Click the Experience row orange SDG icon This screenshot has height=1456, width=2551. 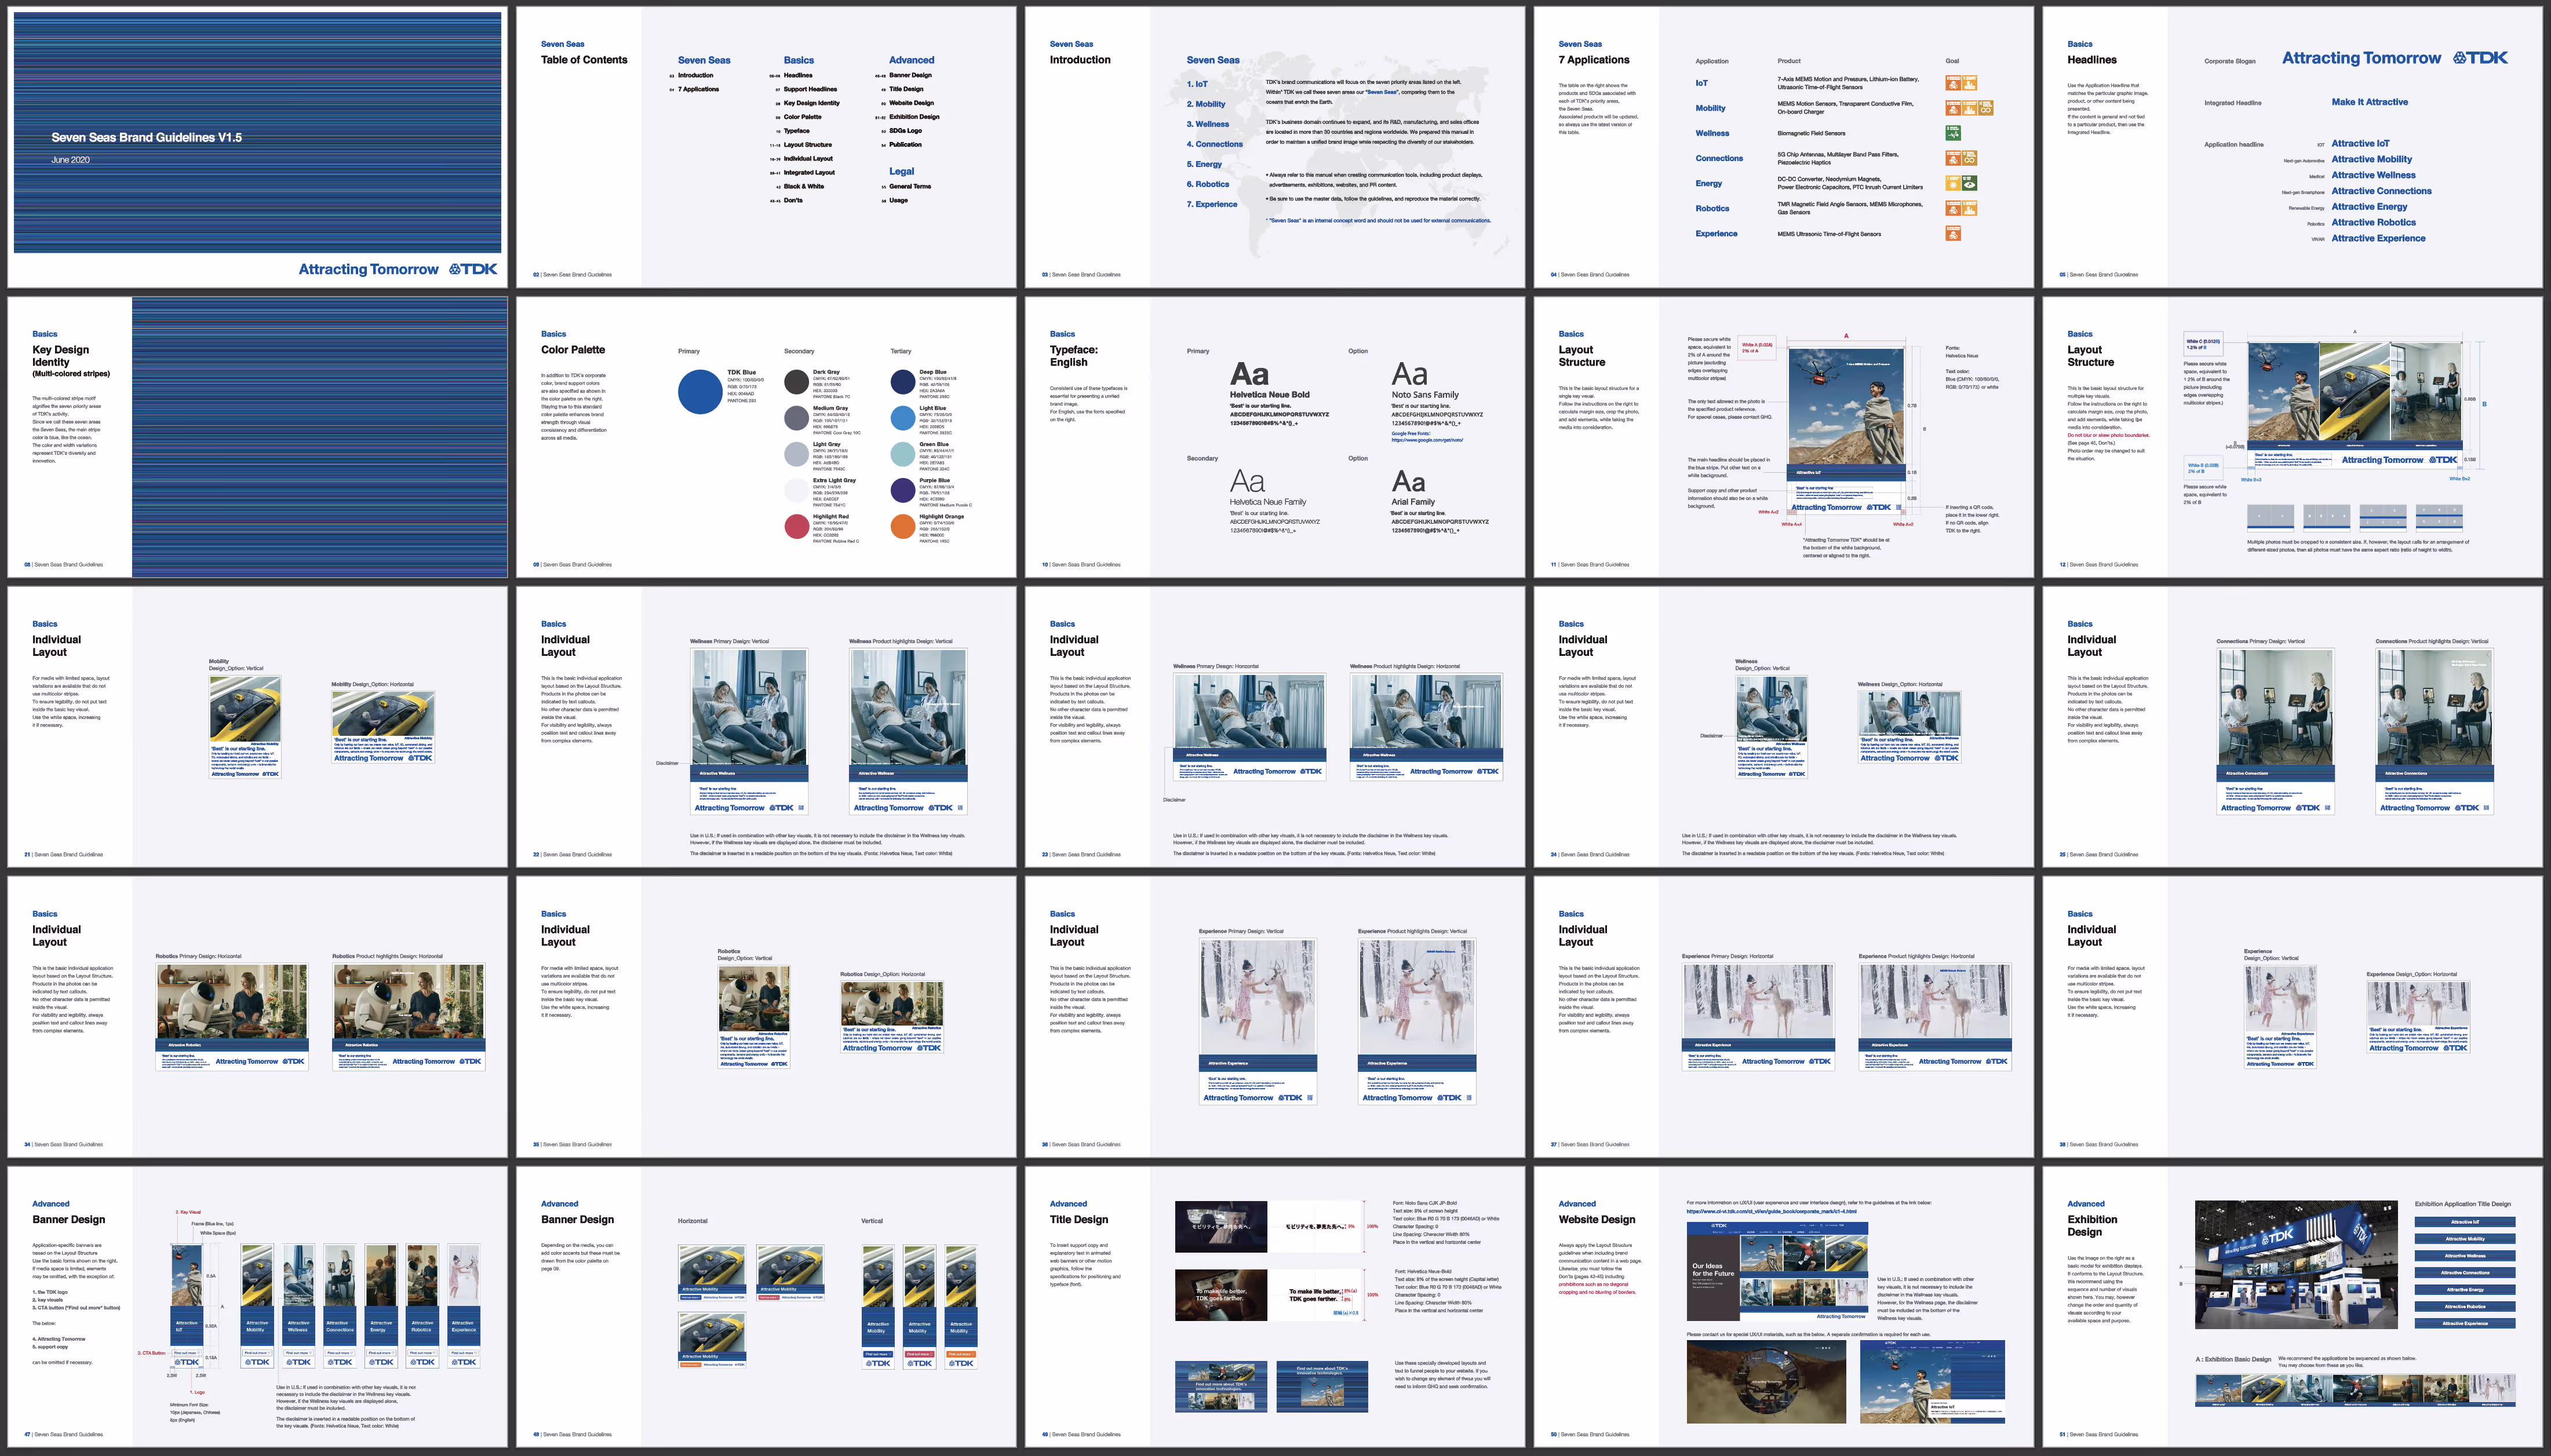(1952, 234)
